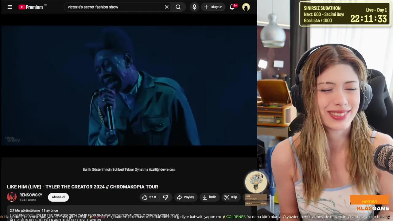Viewport: 393px width, 221px height.
Task: Open the RENSOWSKY channel name link
Action: click(31, 195)
